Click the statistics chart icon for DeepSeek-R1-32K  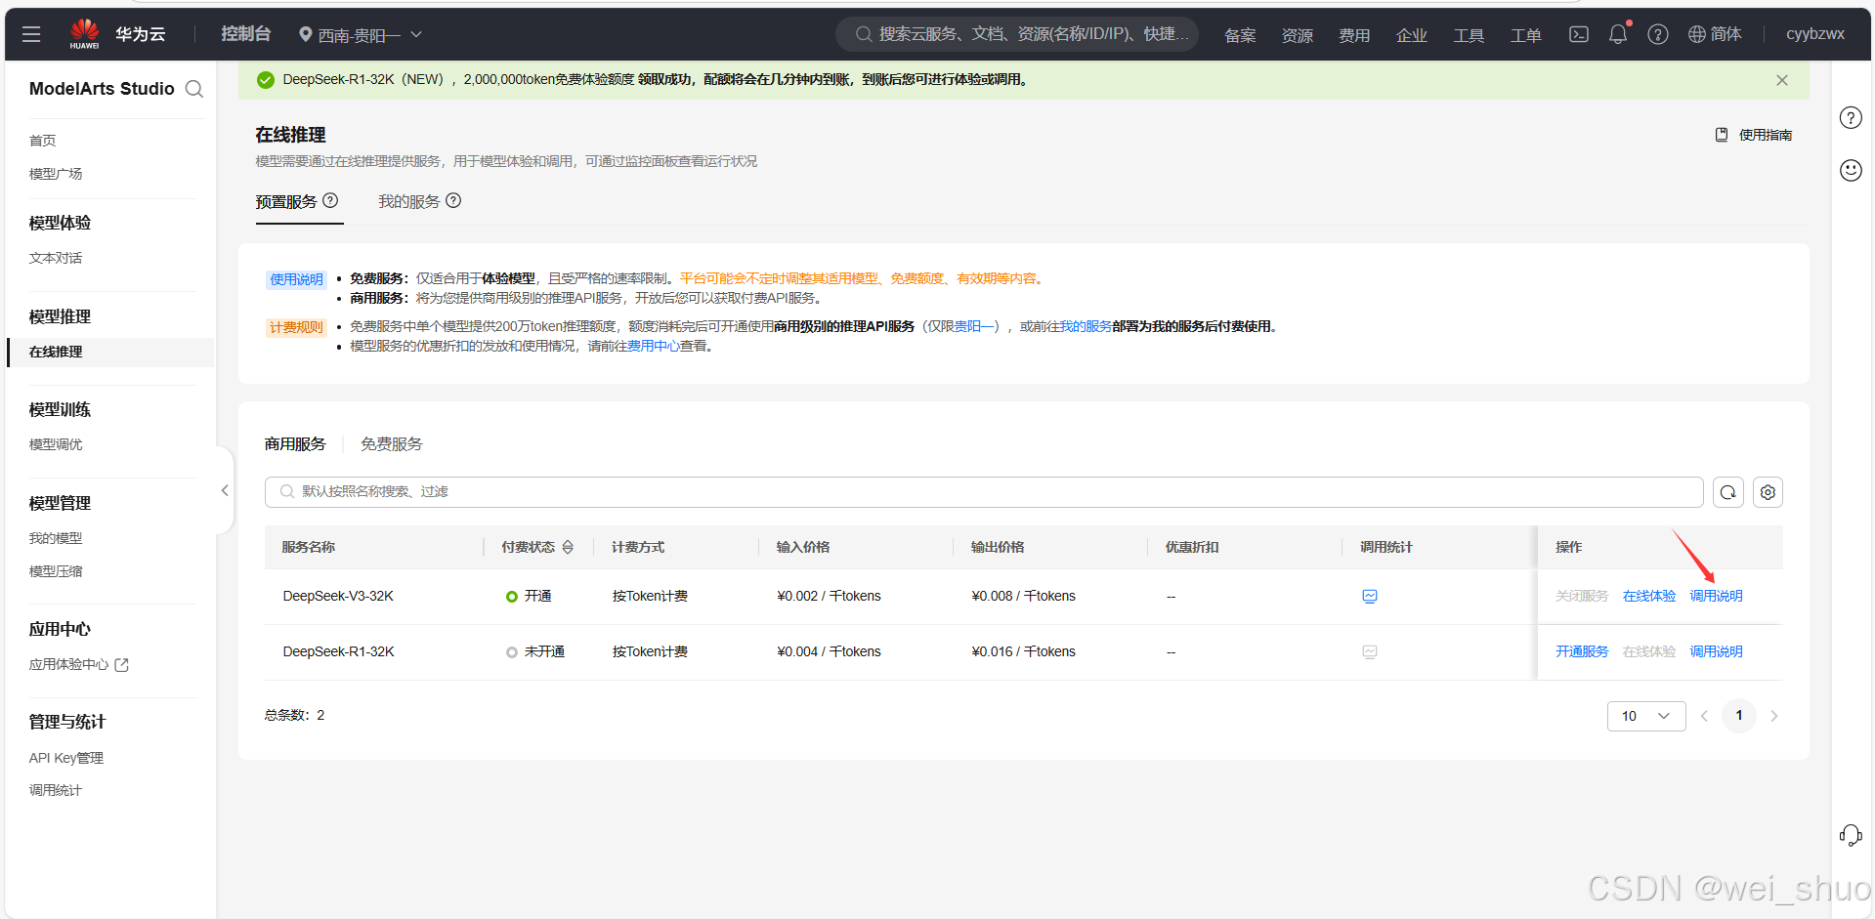click(x=1370, y=651)
